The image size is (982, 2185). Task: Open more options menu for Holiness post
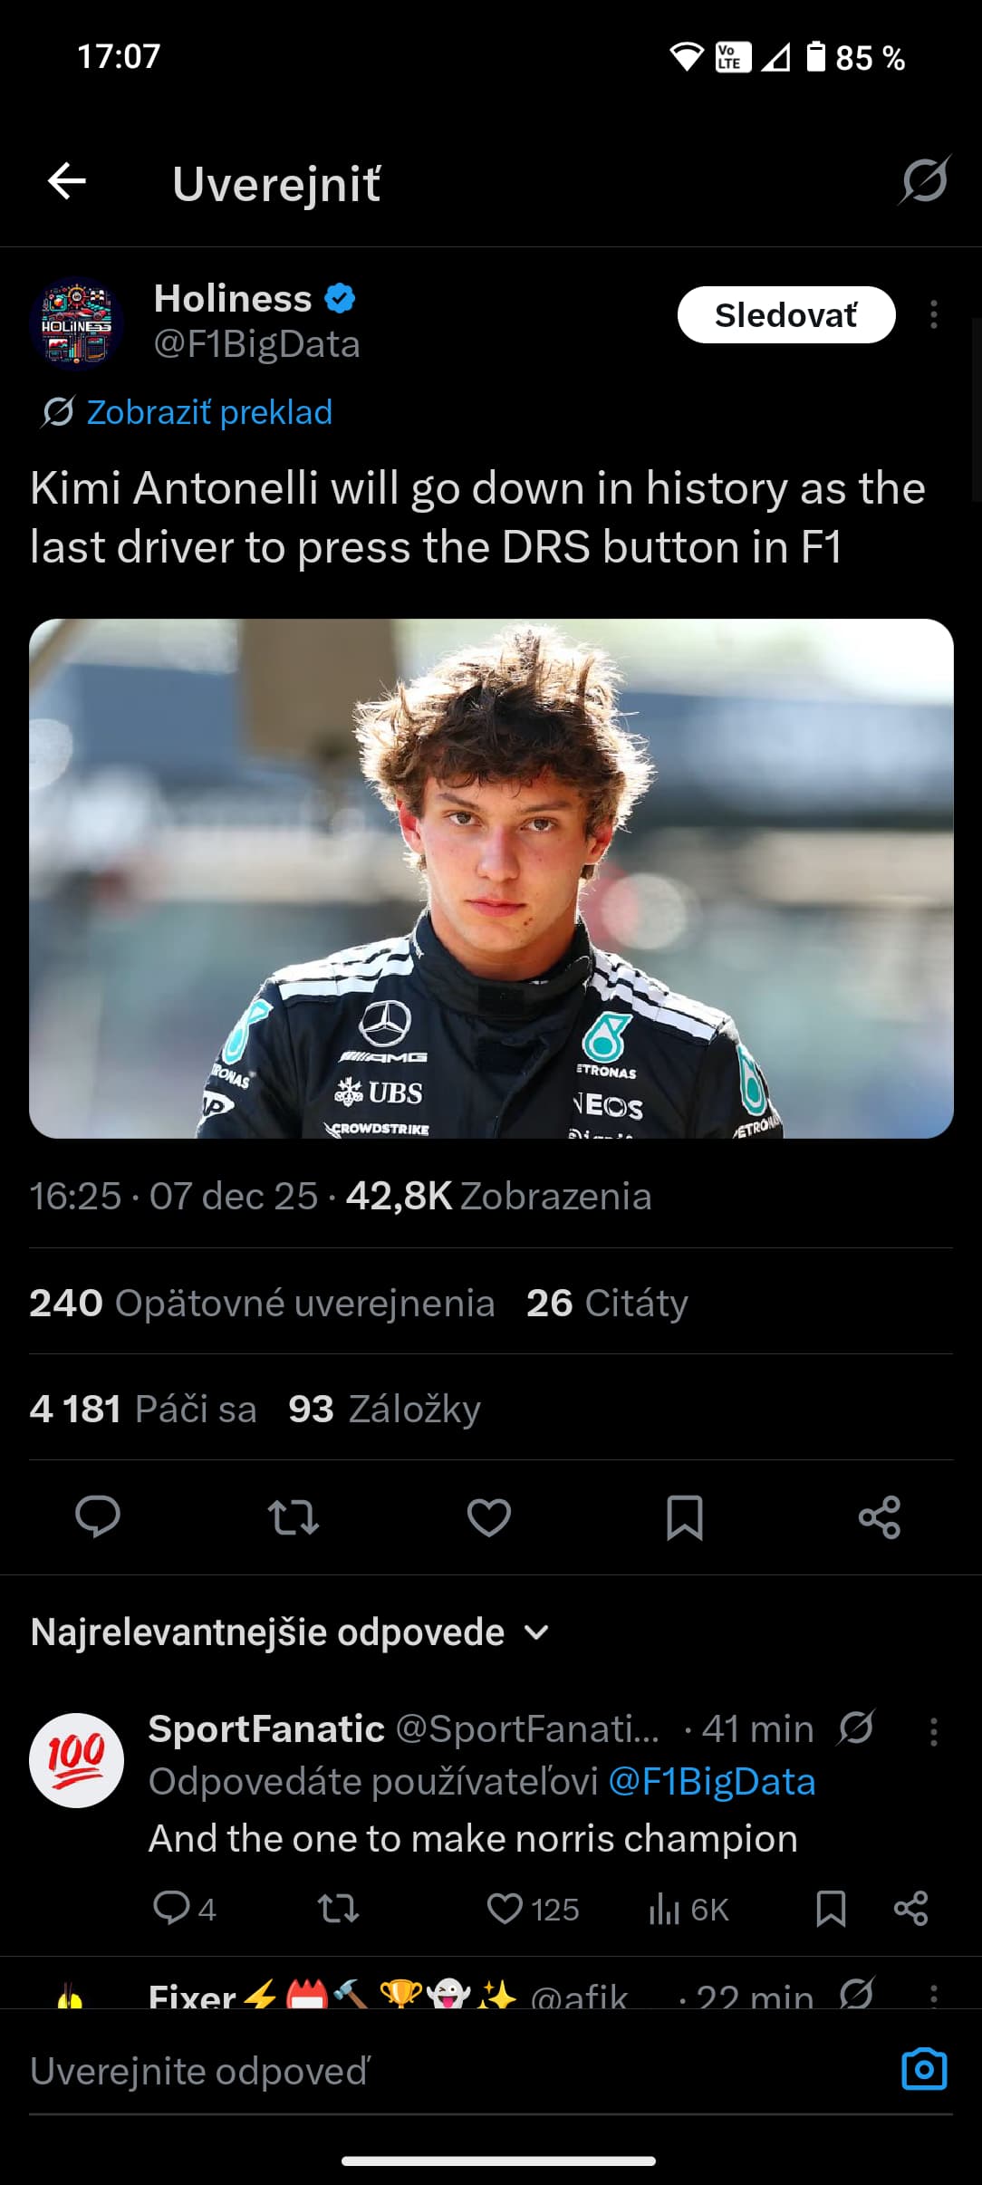[933, 315]
